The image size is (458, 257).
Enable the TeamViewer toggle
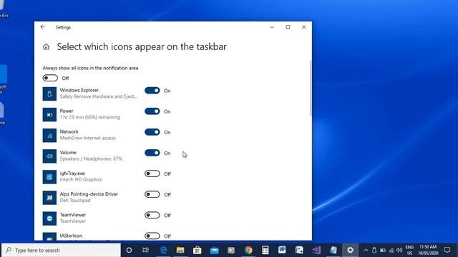point(152,216)
